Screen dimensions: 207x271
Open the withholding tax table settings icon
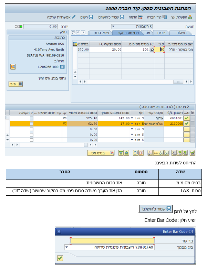pos(75,44)
